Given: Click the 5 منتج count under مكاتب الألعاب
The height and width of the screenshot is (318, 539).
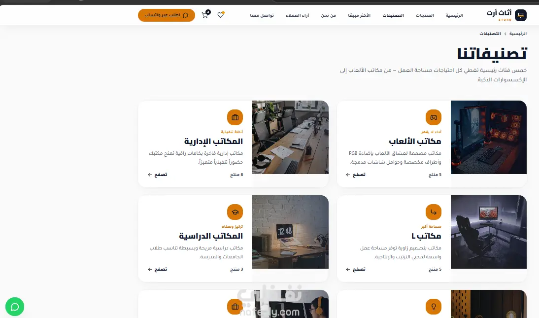Looking at the screenshot, I should tap(435, 175).
